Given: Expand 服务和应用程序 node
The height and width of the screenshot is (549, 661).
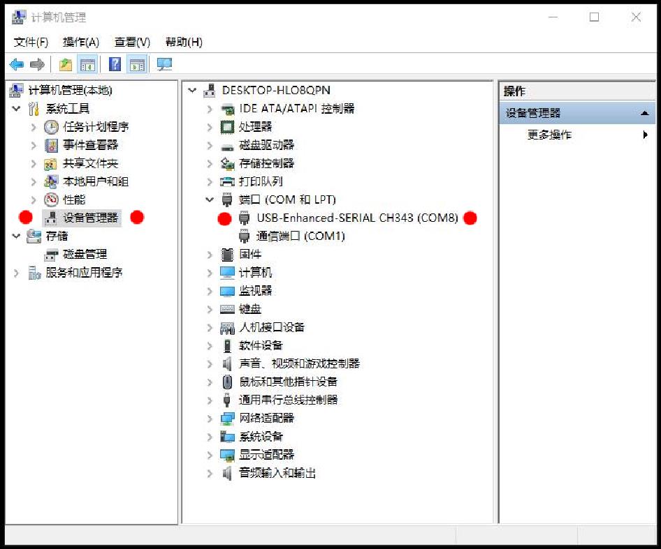Looking at the screenshot, I should (x=17, y=273).
